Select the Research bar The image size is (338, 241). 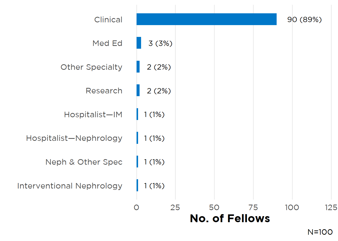tap(138, 90)
